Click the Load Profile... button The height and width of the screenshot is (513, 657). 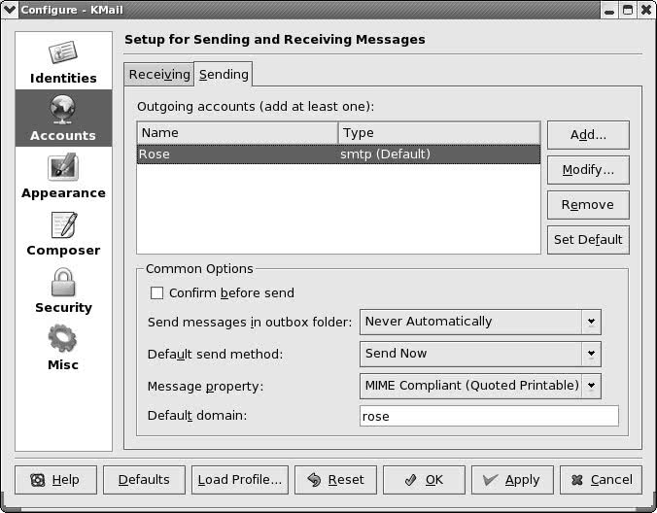click(240, 480)
